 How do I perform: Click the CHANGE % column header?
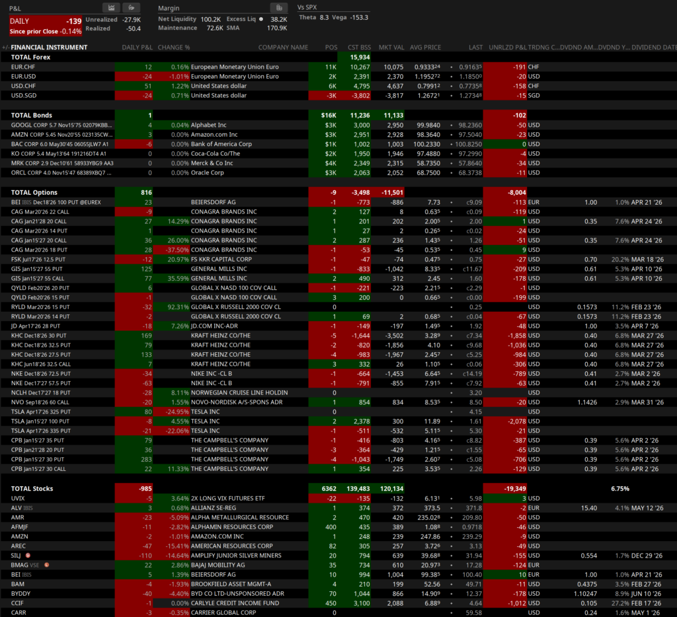[x=173, y=48]
